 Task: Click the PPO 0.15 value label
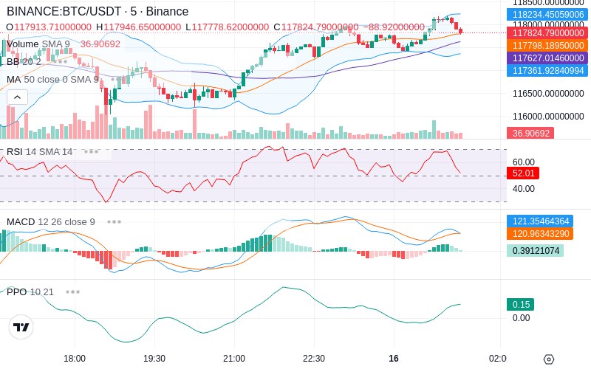521,305
